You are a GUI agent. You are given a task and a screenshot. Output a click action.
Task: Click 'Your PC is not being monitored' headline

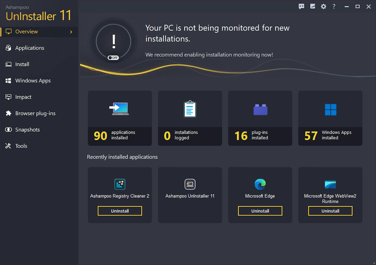pyautogui.click(x=217, y=33)
